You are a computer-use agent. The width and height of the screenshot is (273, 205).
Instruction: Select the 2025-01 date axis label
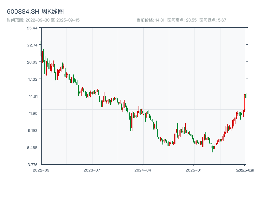pos(194,170)
